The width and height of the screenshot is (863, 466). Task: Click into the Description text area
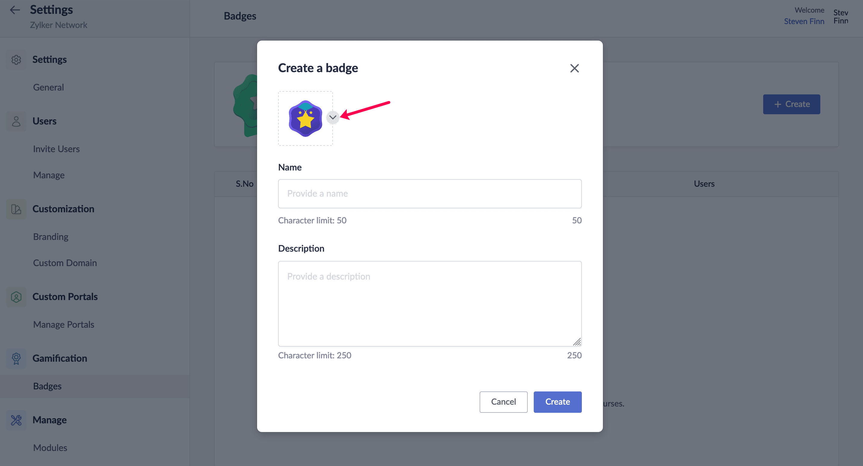pyautogui.click(x=429, y=303)
